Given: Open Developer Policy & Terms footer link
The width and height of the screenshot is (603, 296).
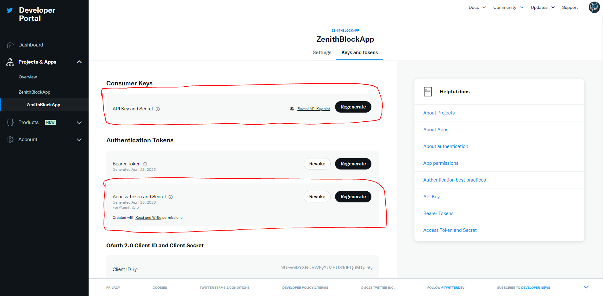Looking at the screenshot, I should [305, 288].
